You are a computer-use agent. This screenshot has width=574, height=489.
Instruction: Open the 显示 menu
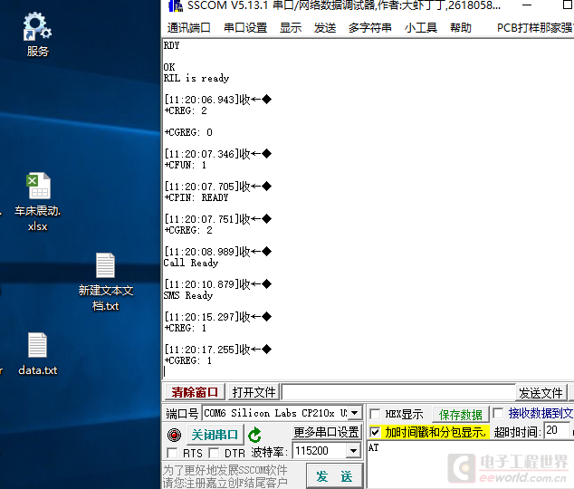pyautogui.click(x=291, y=27)
